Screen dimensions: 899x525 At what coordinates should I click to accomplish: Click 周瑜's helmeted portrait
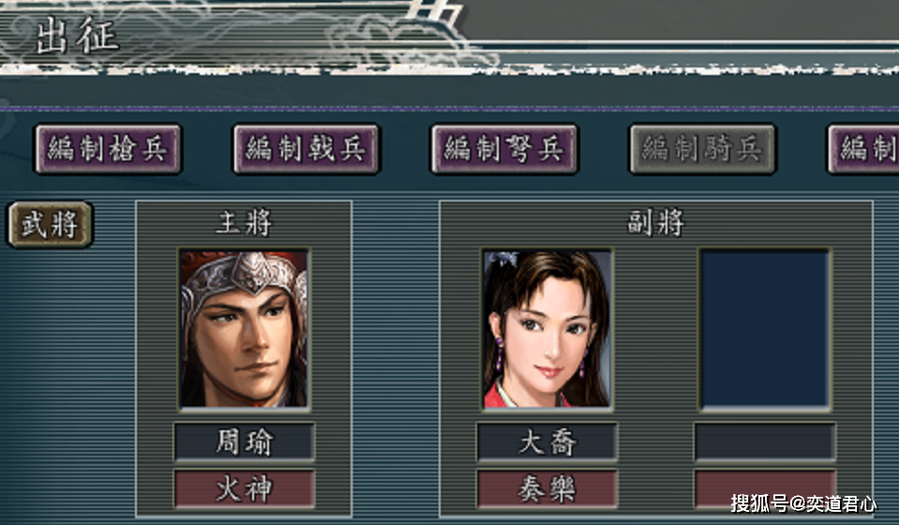[245, 329]
